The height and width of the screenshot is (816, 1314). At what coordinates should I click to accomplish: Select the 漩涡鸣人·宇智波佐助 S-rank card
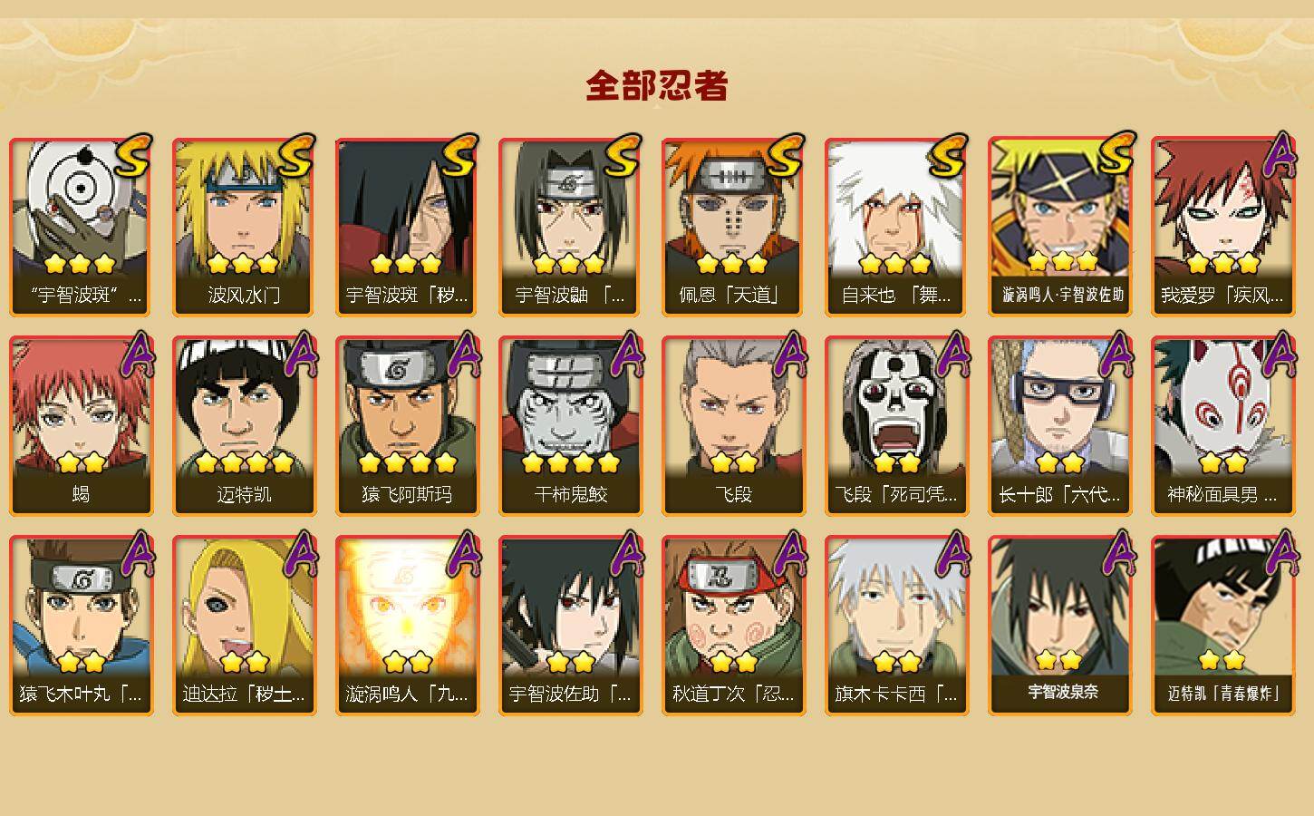(1059, 227)
